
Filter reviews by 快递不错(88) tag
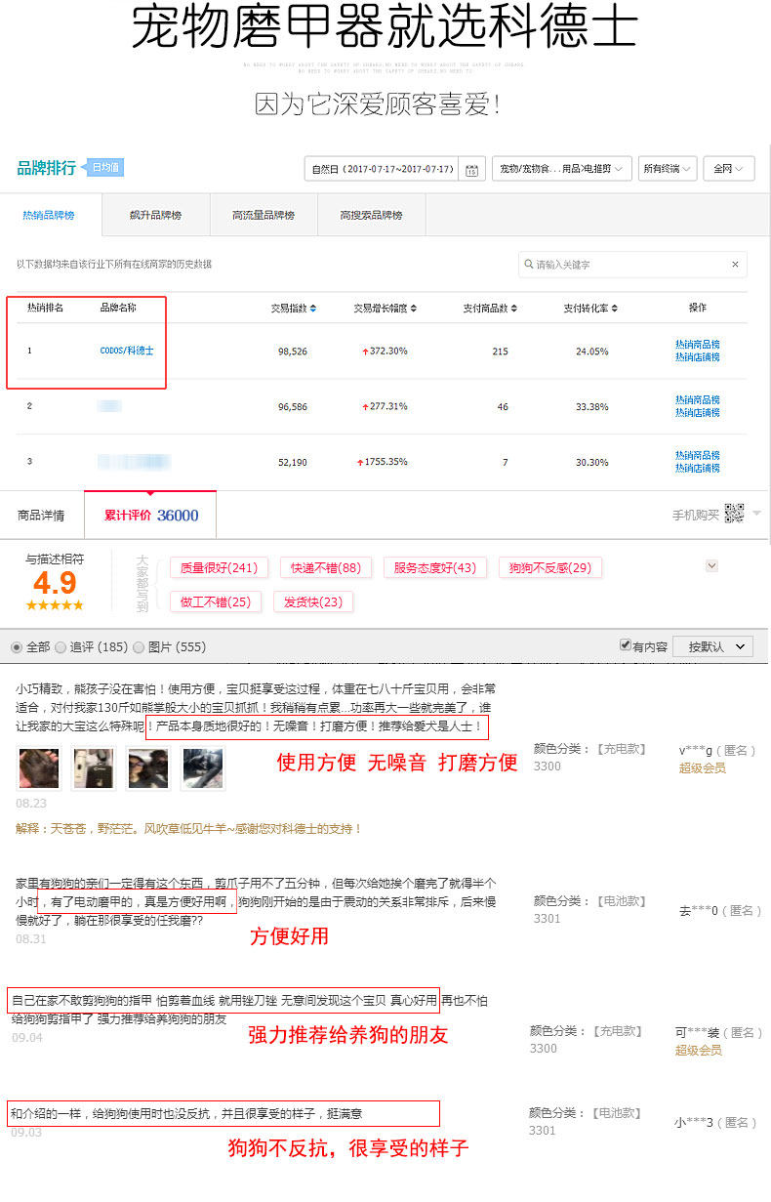click(x=326, y=567)
